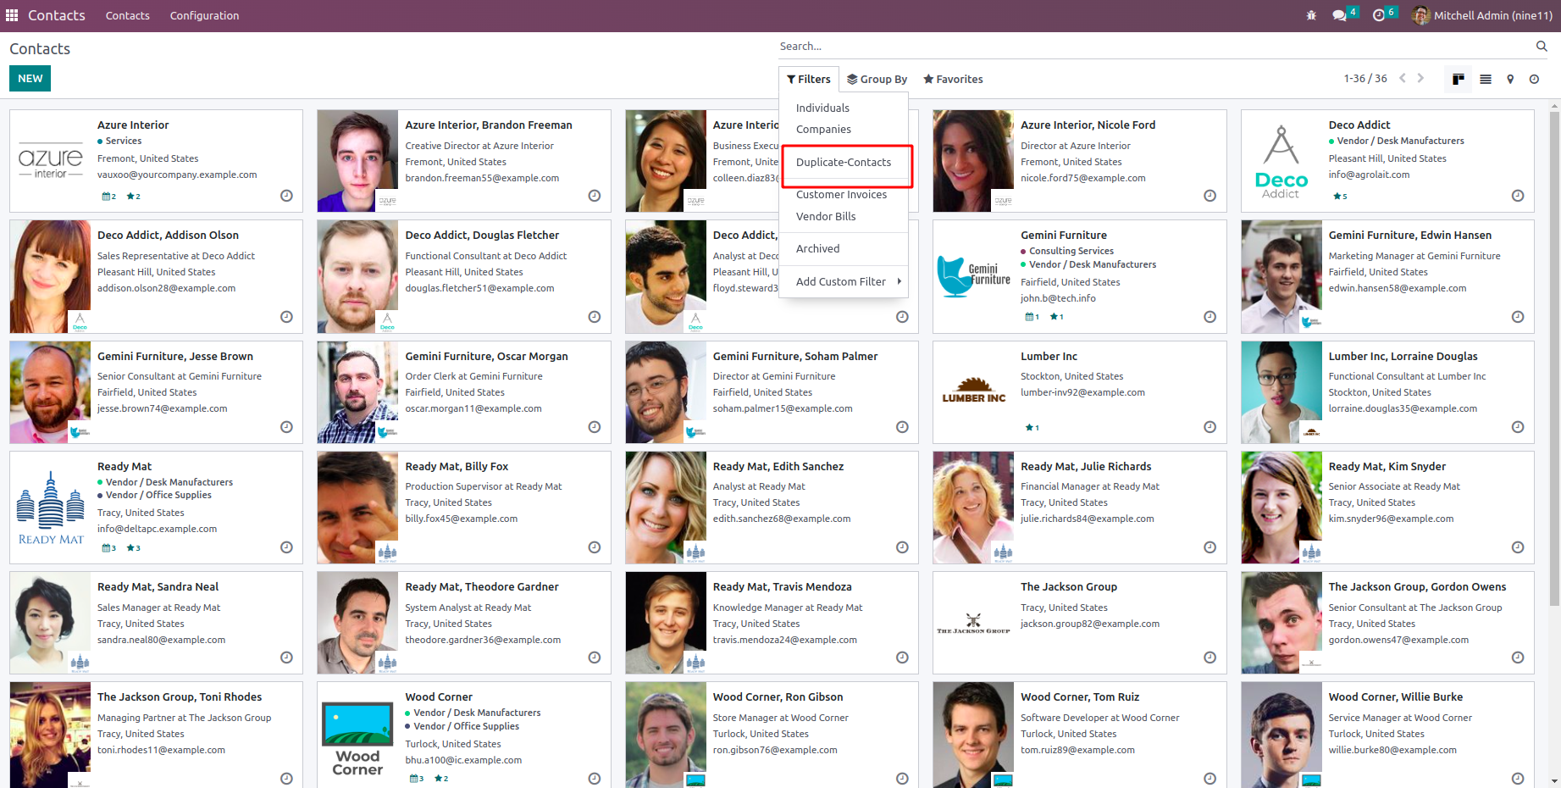Open activity clock on Theodore Gardner card
Viewport: 1561px width, 788px height.
(595, 658)
